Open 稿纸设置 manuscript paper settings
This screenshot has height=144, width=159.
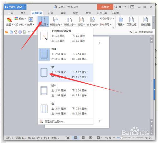coord(145,22)
